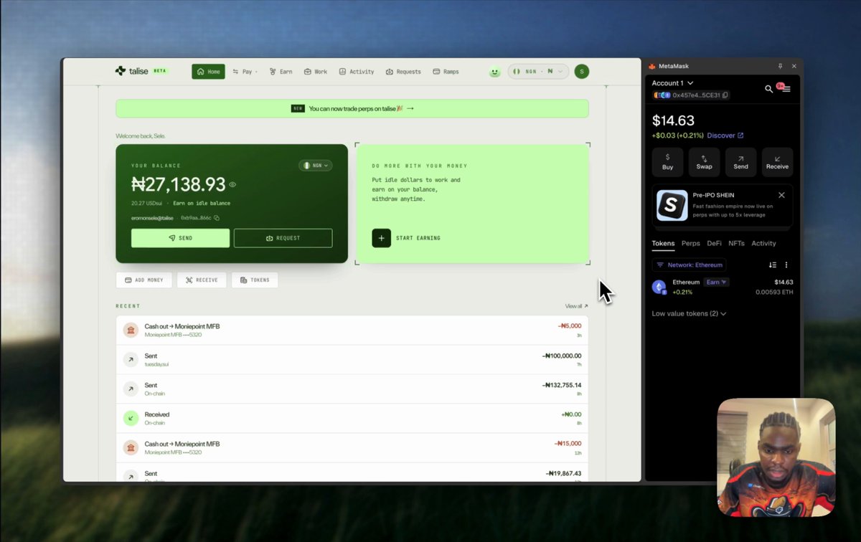Open the Sent ₦19,867.43 transaction
The image size is (861, 542).
(x=352, y=472)
